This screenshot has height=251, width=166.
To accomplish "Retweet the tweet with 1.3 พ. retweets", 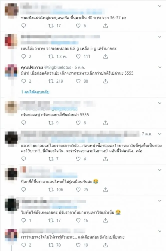I will [51, 56].
